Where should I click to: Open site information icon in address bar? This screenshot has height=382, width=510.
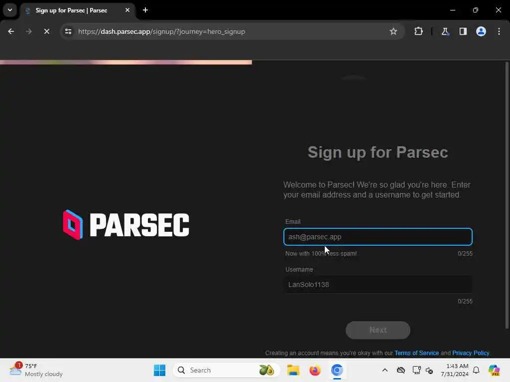point(68,31)
